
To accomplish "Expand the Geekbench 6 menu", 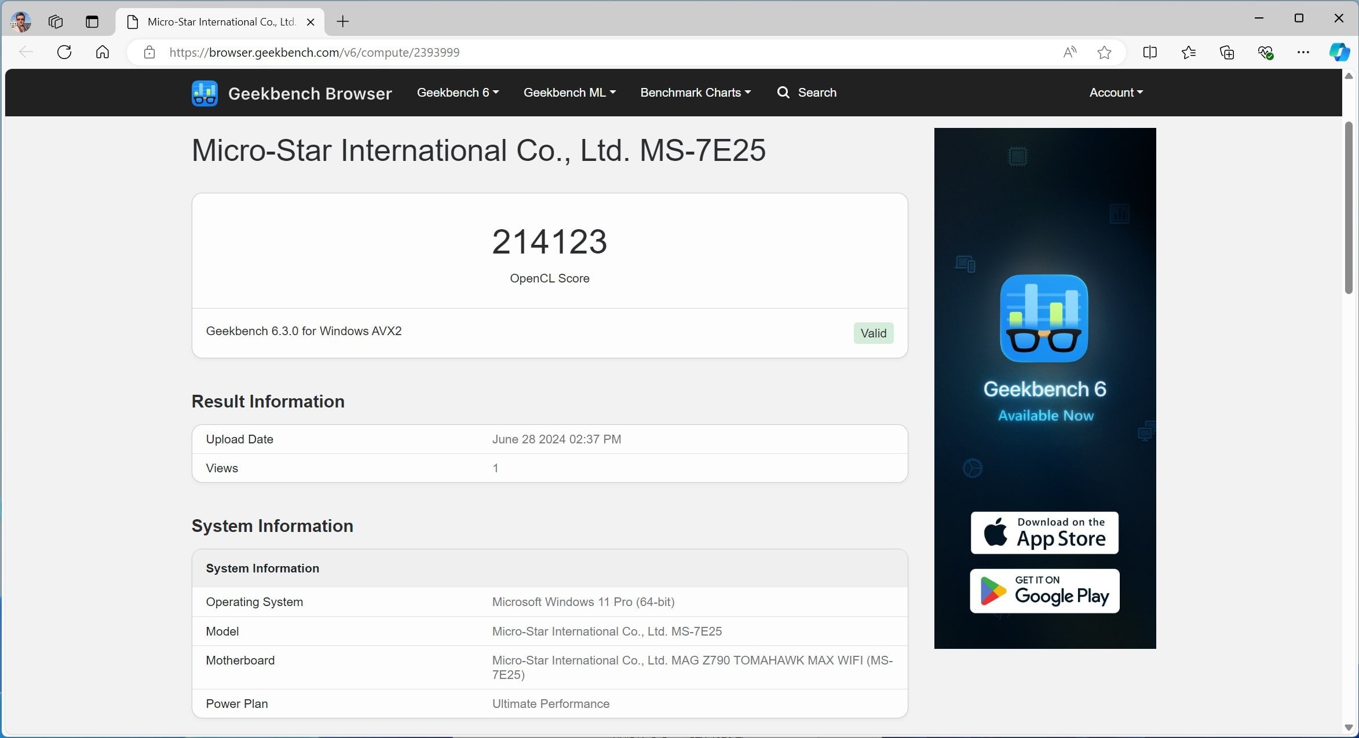I will [458, 93].
